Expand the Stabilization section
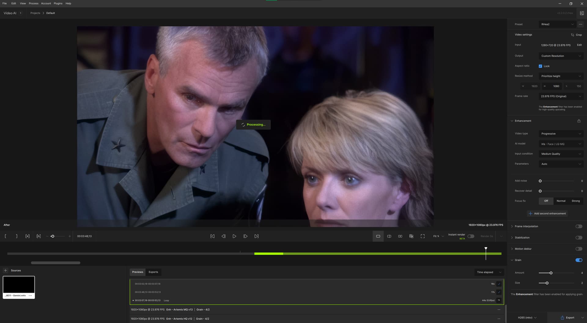The width and height of the screenshot is (587, 323). pos(522,238)
